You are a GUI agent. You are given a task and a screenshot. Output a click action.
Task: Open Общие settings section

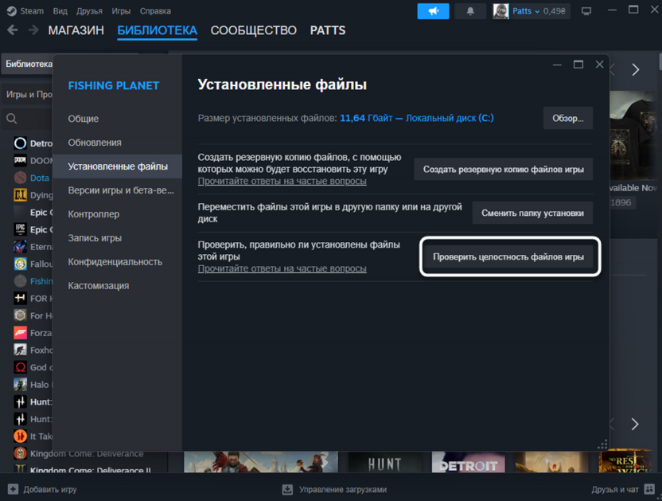coord(118,119)
